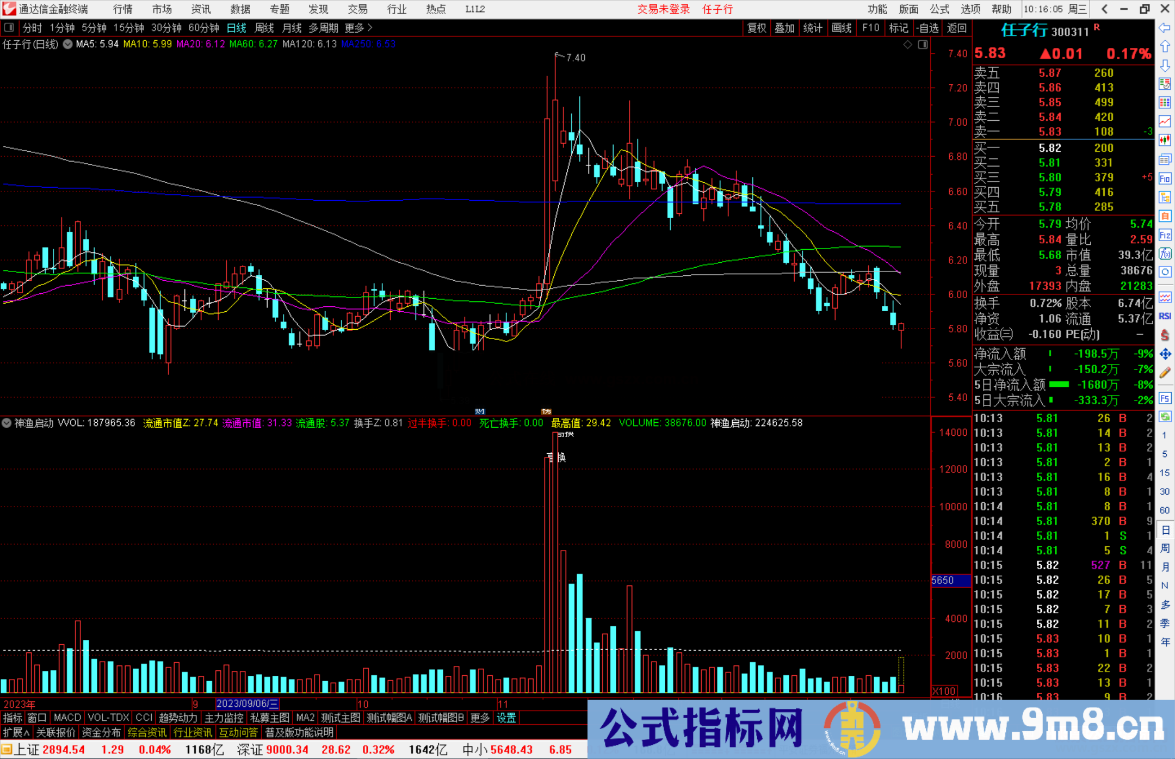The width and height of the screenshot is (1175, 759).
Task: Click the back arrow in right sidebar
Action: 1165,28
